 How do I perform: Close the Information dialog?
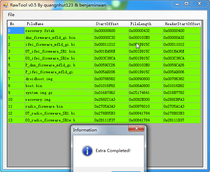(136, 129)
